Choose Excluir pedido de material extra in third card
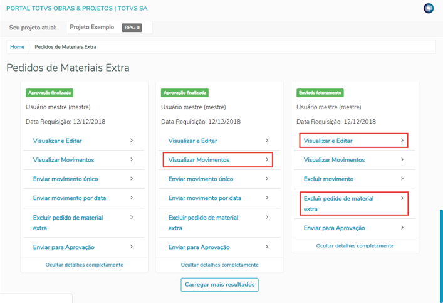The image size is (443, 303). (x=338, y=203)
